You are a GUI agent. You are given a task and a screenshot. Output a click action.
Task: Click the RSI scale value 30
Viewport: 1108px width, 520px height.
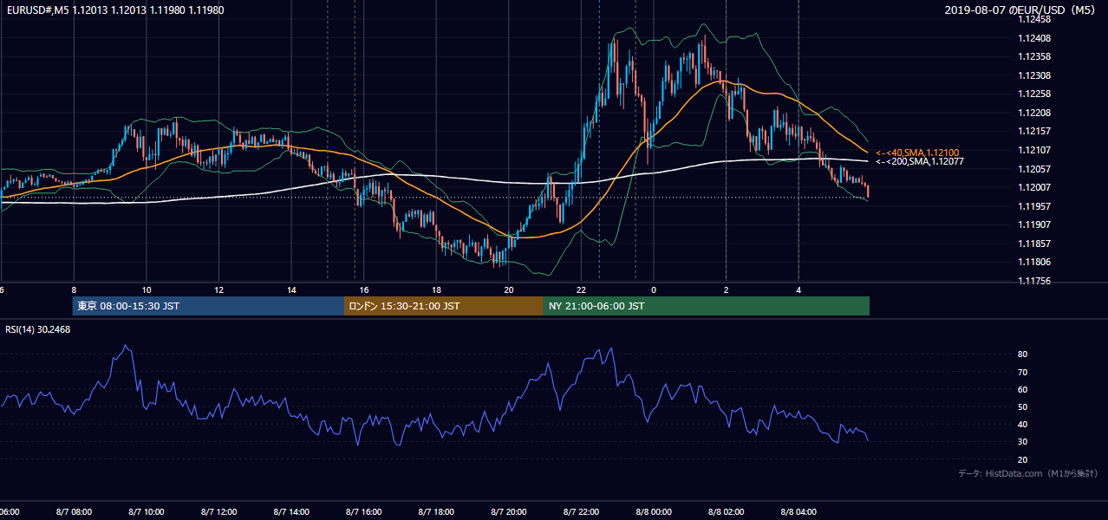tap(1023, 442)
